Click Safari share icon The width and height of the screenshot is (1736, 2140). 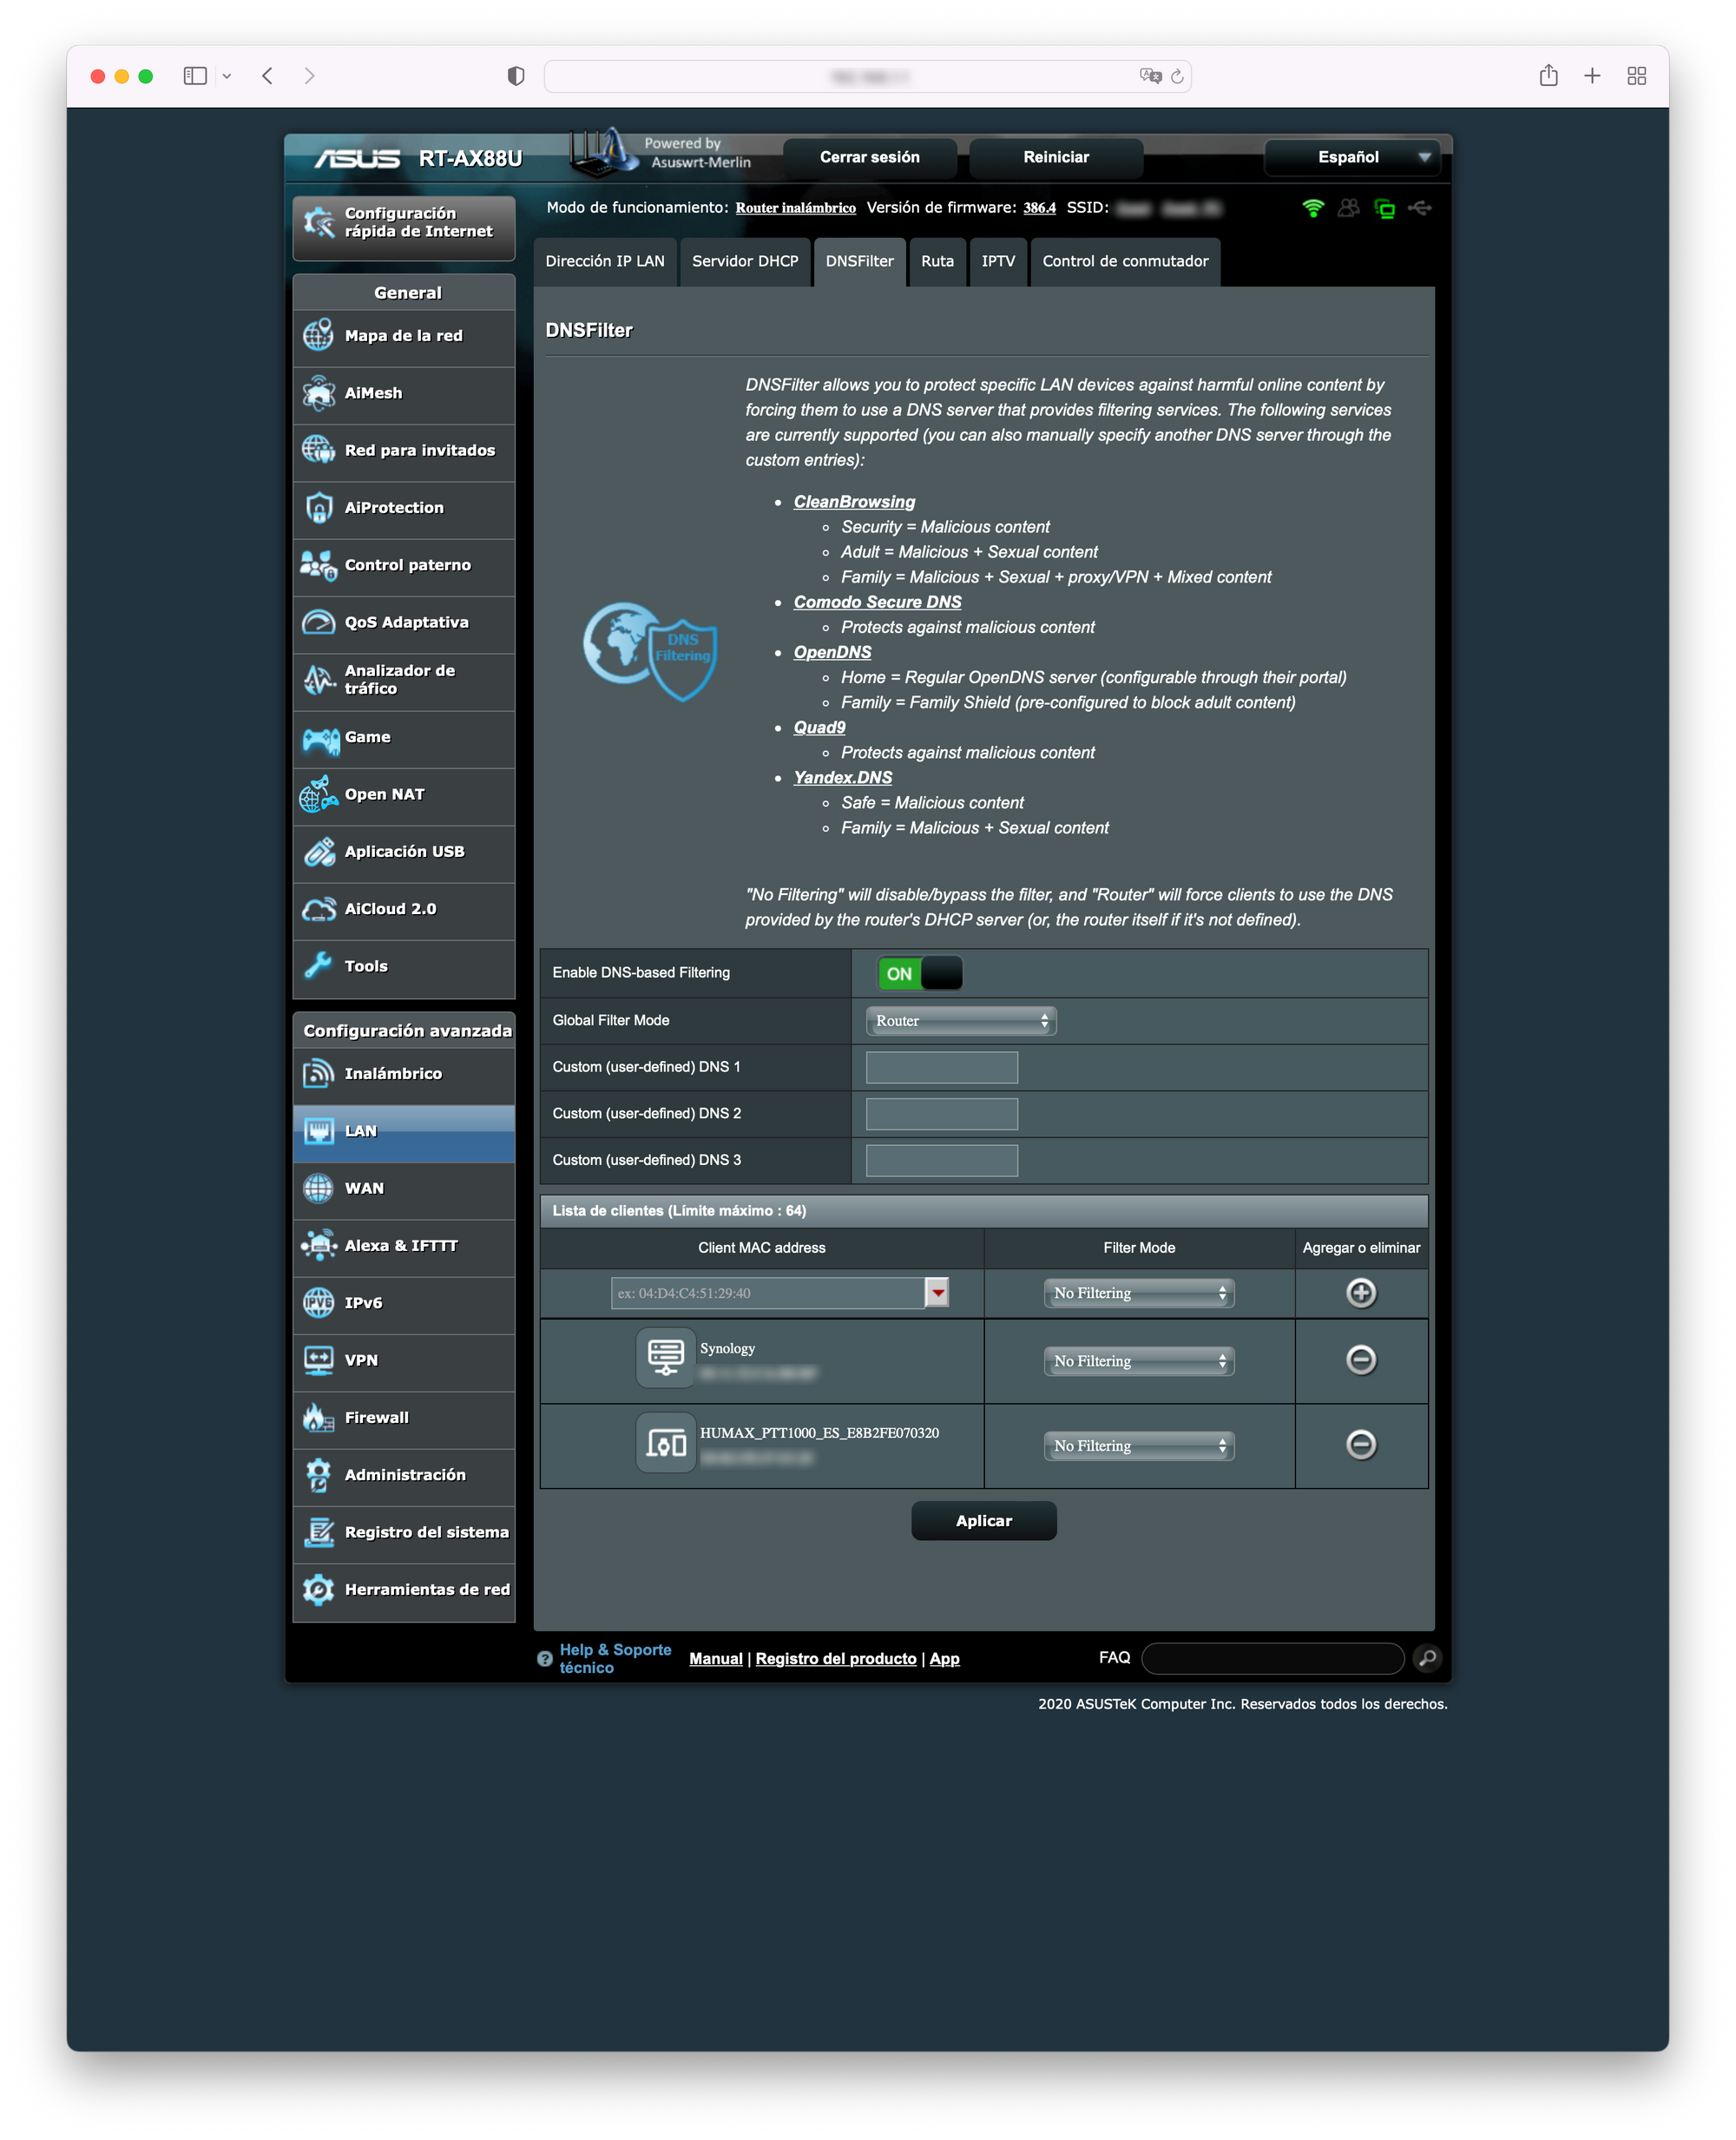(x=1548, y=75)
